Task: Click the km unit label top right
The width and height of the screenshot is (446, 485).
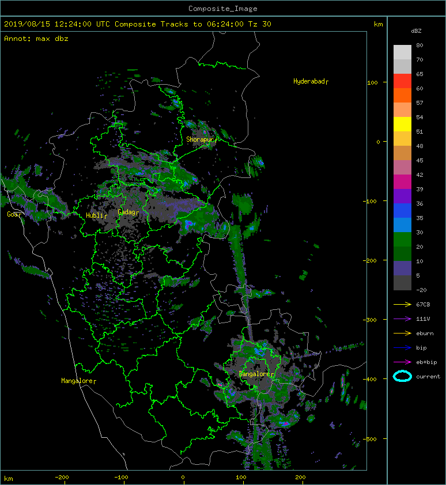Action: click(378, 24)
